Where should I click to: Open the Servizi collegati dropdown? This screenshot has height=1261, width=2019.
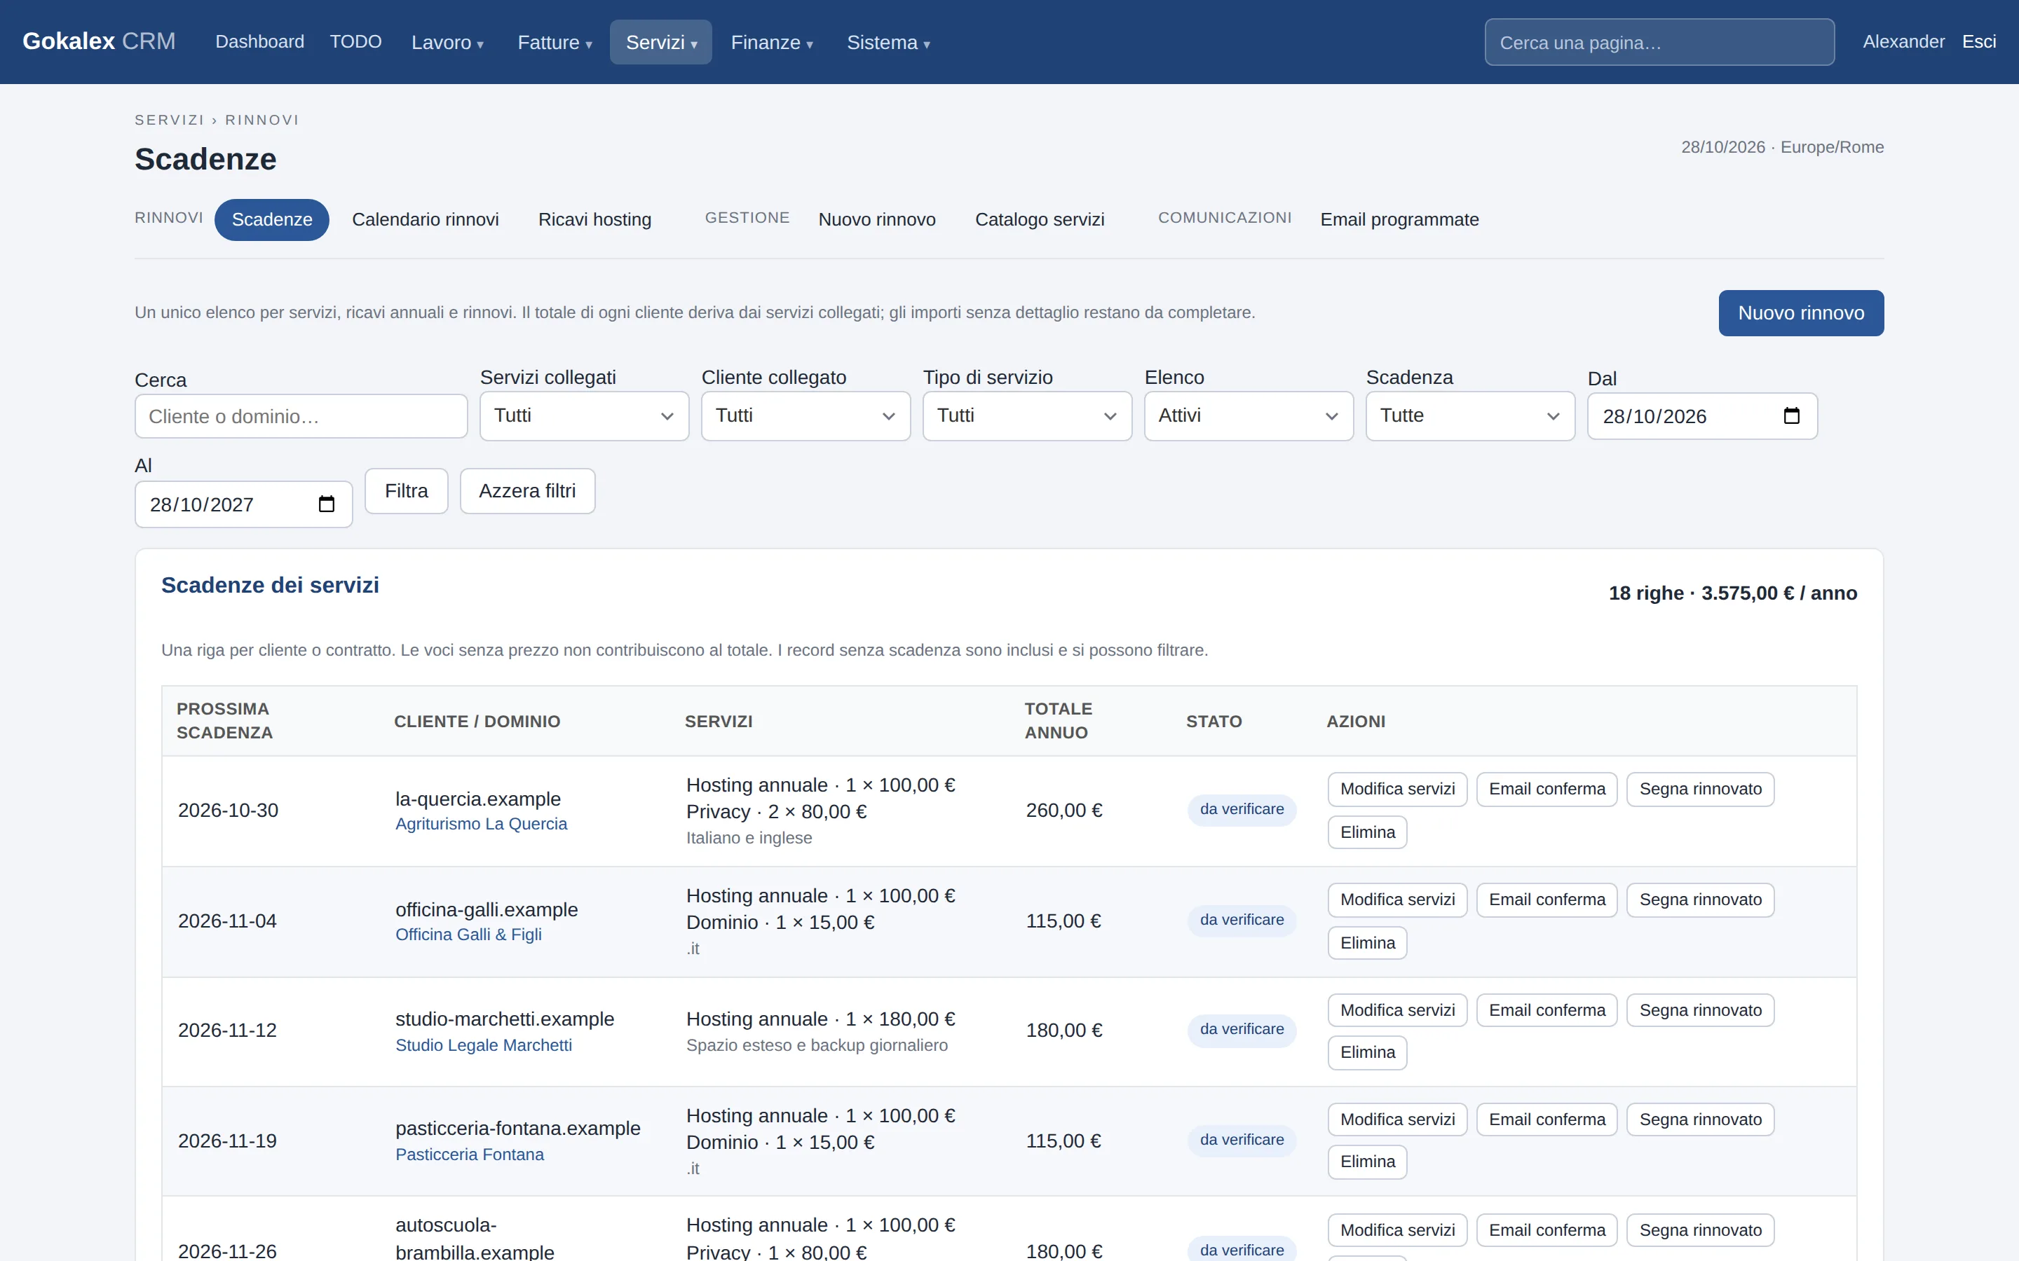point(584,415)
